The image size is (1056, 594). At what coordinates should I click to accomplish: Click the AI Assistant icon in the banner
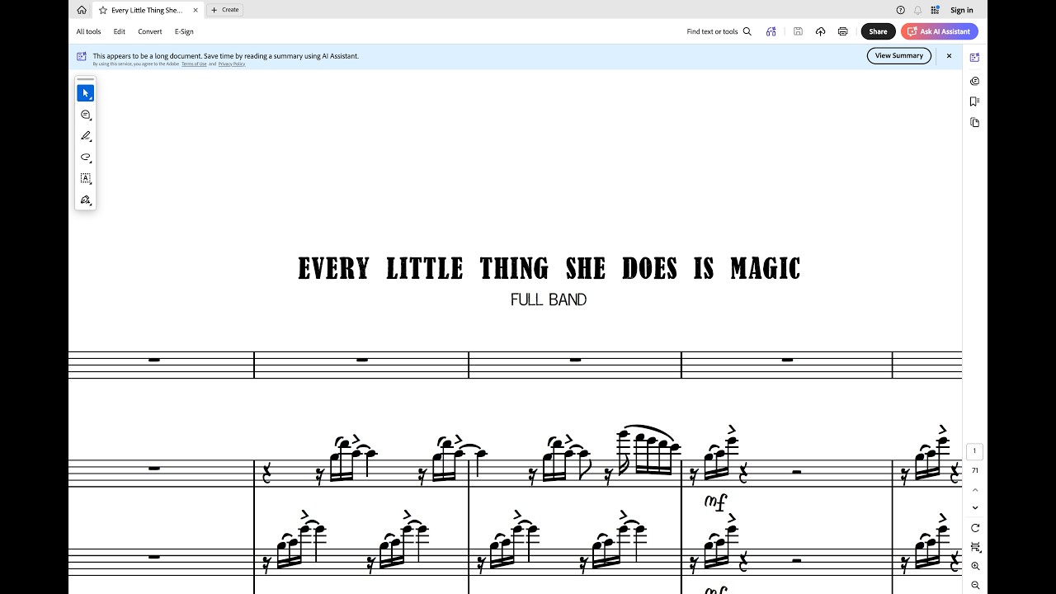click(x=82, y=56)
